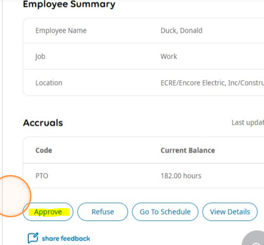Open the share feedback link text
This screenshot has width=264, height=245.
[x=66, y=238]
